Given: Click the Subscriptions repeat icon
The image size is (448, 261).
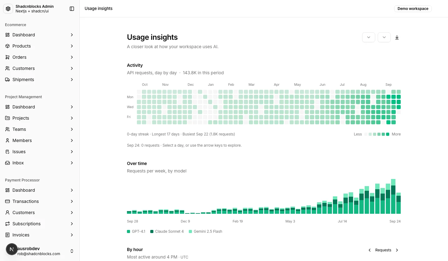Looking at the screenshot, I should pyautogui.click(x=7, y=224).
